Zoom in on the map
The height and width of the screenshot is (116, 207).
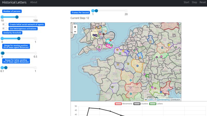(75, 27)
